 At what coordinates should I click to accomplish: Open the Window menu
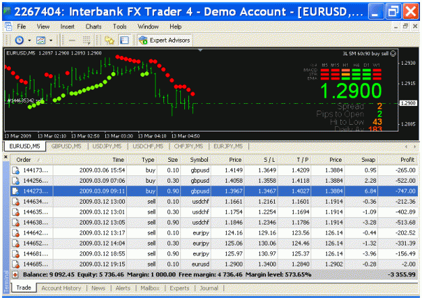[x=148, y=26]
